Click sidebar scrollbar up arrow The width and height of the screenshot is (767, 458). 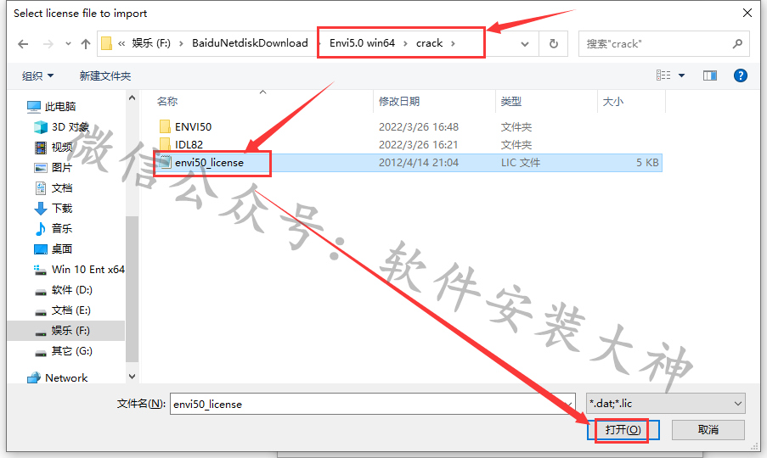tap(132, 98)
